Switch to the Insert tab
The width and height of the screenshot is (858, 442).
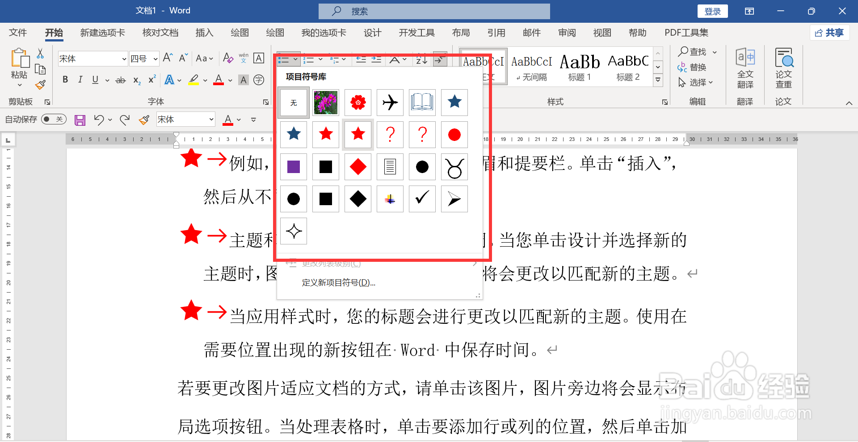point(204,33)
